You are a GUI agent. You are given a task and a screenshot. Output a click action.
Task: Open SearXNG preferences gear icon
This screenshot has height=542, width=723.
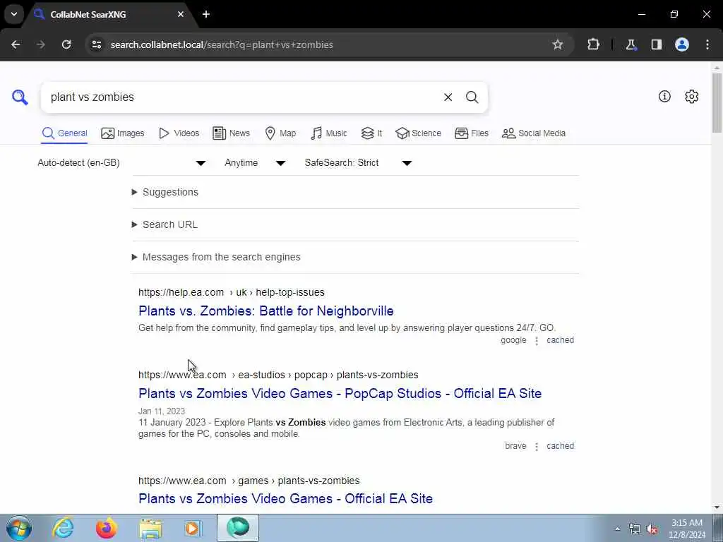point(691,96)
